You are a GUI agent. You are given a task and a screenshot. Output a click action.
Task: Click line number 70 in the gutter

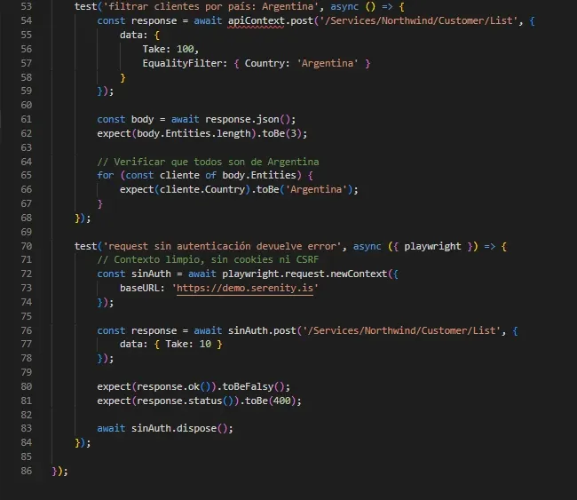(26, 246)
